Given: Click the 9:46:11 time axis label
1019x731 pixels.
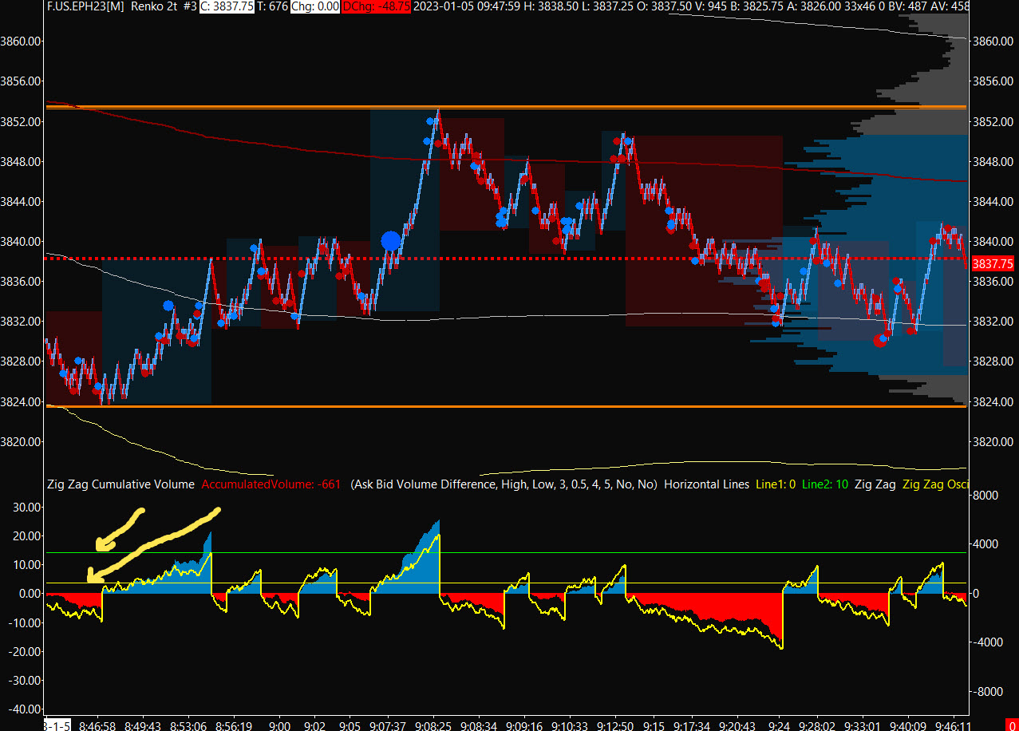Looking at the screenshot, I should pos(951,727).
